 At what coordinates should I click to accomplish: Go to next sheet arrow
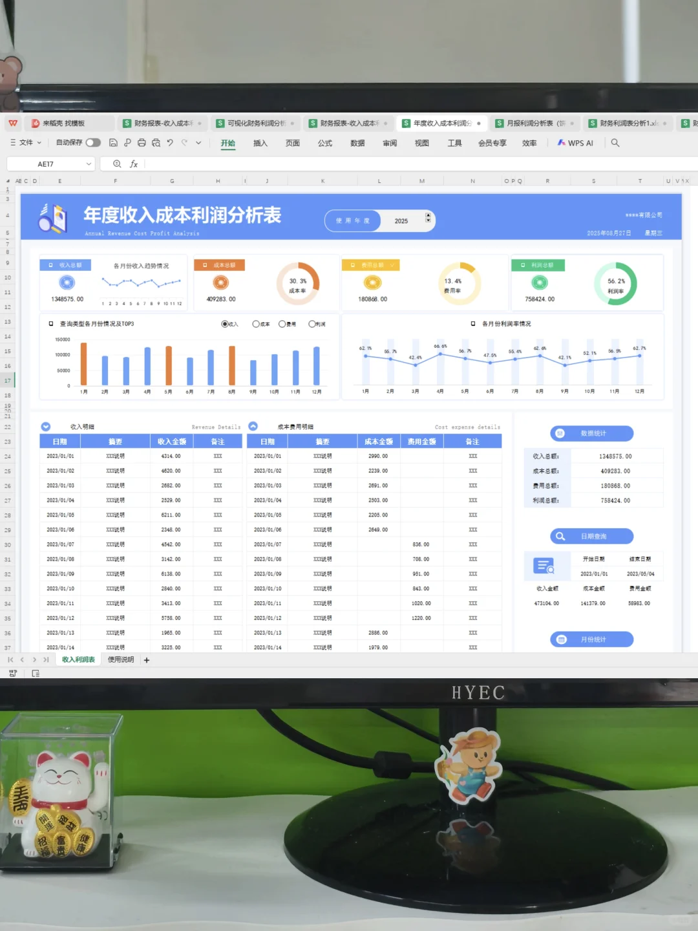[34, 660]
